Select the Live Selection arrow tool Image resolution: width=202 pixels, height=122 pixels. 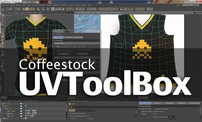(15, 9)
